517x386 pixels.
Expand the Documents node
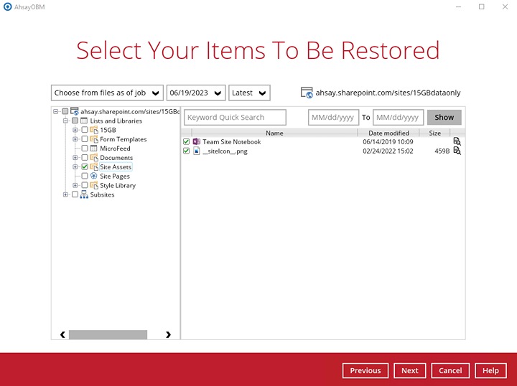tap(75, 157)
